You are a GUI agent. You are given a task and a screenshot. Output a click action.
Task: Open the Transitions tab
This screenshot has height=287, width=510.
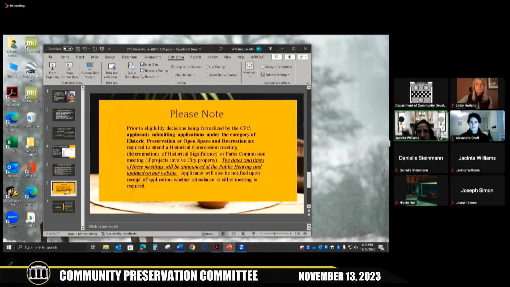(x=129, y=57)
